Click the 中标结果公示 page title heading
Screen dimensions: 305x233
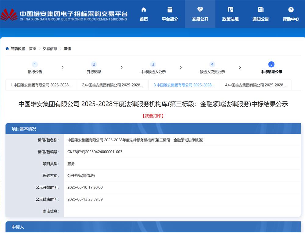(153, 104)
